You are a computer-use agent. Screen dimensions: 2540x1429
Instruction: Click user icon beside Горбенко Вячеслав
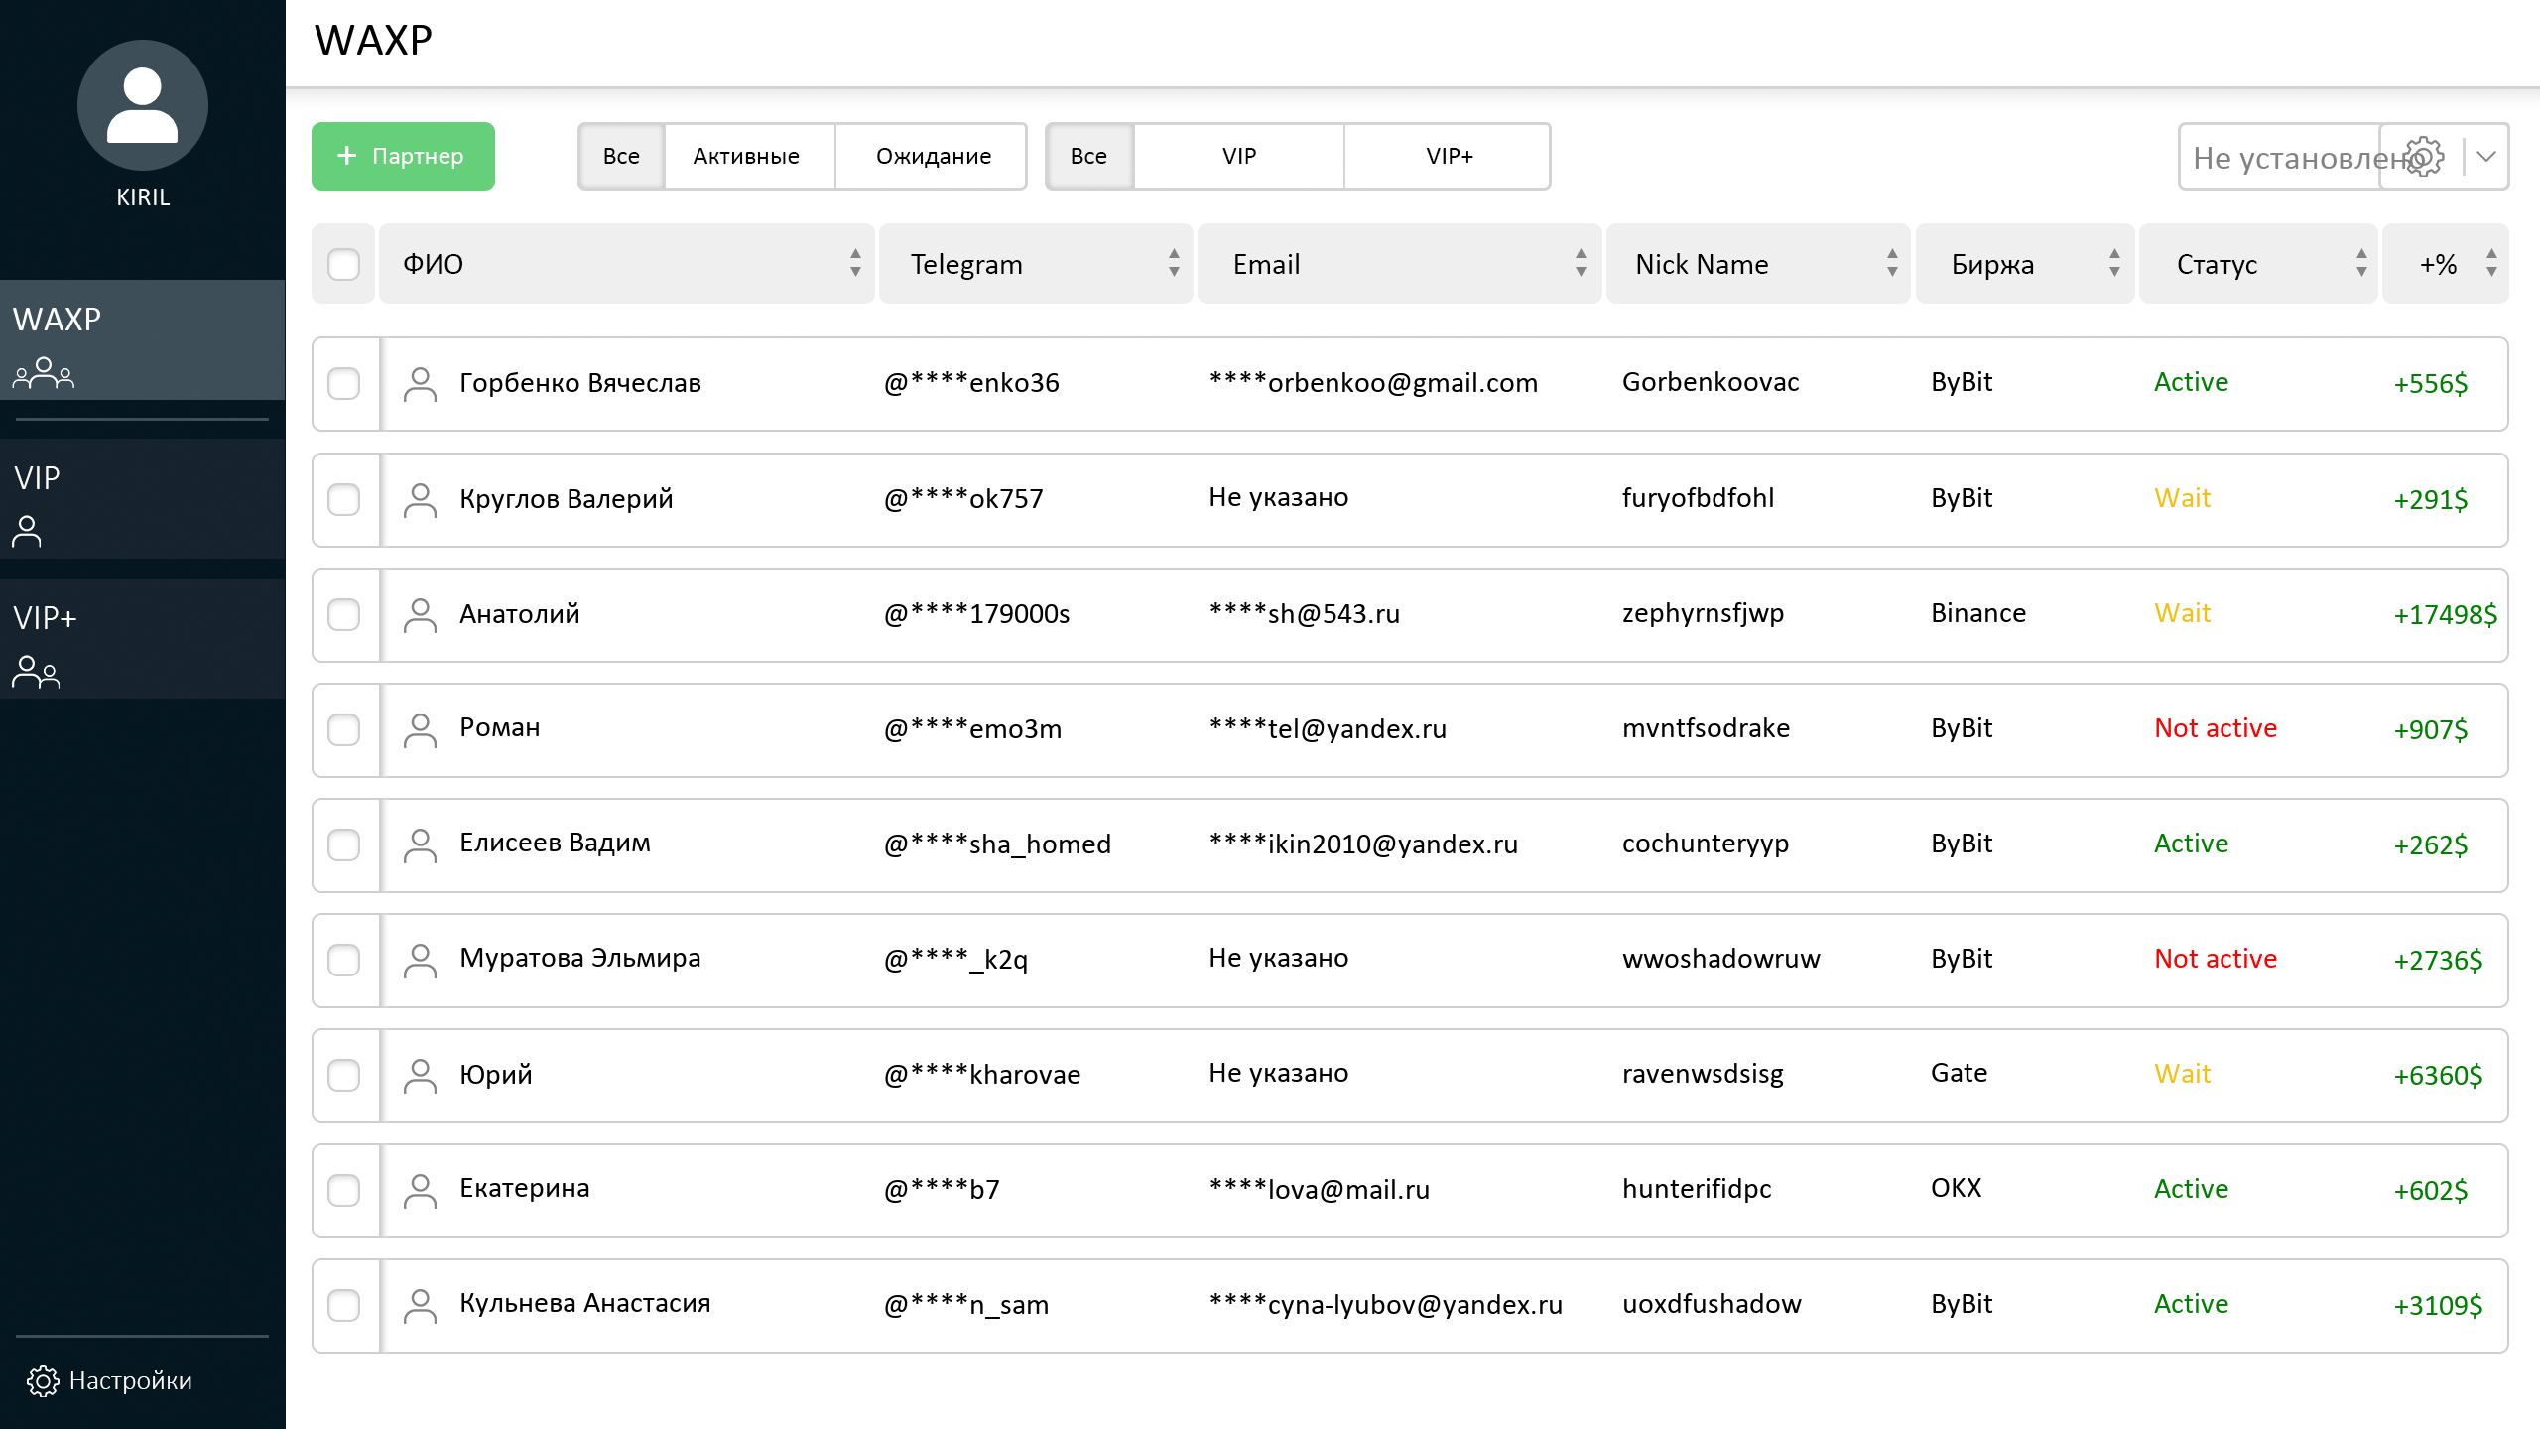(420, 384)
